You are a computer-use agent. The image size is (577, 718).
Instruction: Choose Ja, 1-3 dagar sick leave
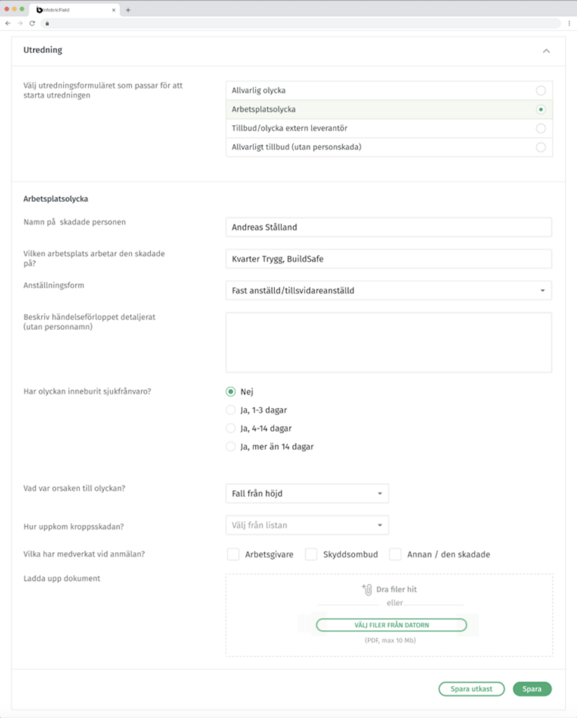(231, 410)
